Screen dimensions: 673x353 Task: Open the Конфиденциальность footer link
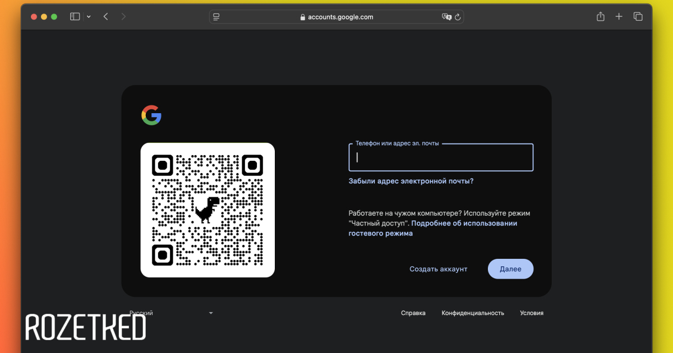click(473, 313)
